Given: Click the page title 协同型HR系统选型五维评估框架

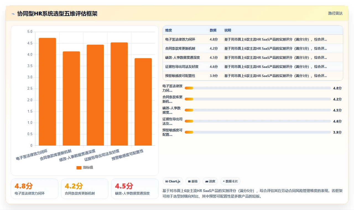Looking at the screenshot, I should click(57, 14).
